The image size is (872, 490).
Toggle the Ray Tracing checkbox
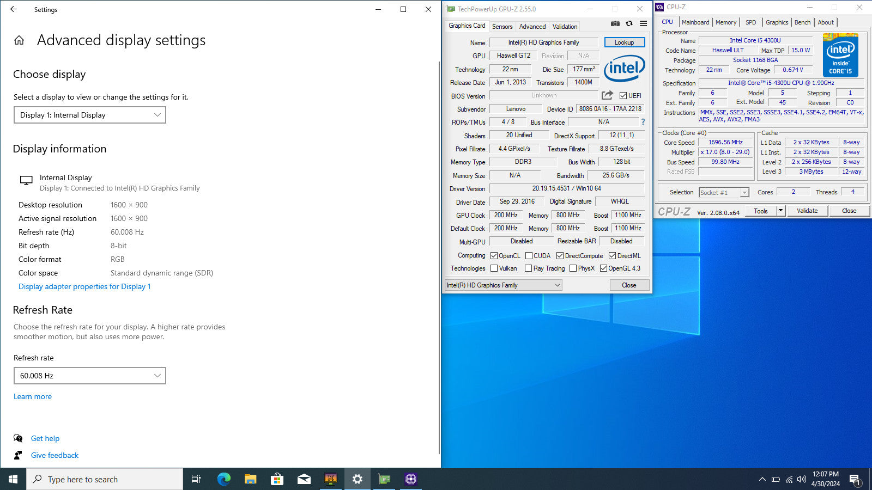click(528, 268)
